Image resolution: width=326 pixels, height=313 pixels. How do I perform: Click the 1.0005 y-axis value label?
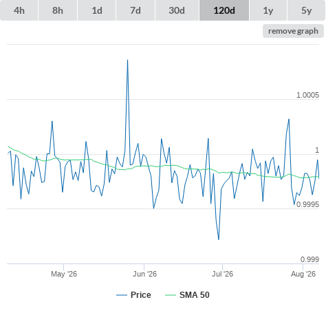pyautogui.click(x=307, y=95)
